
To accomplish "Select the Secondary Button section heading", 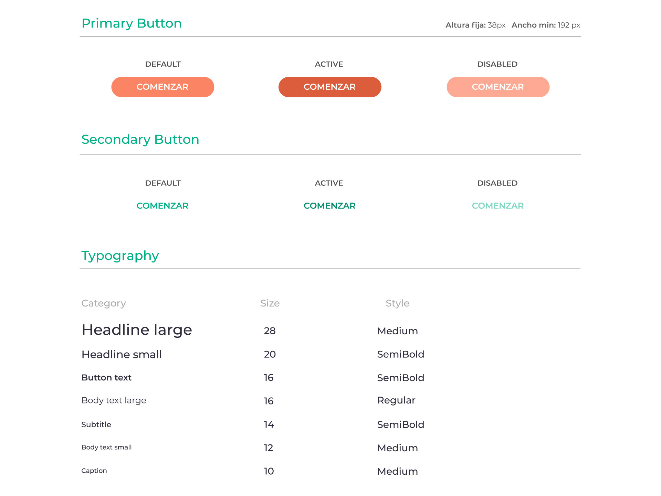I will [x=140, y=140].
